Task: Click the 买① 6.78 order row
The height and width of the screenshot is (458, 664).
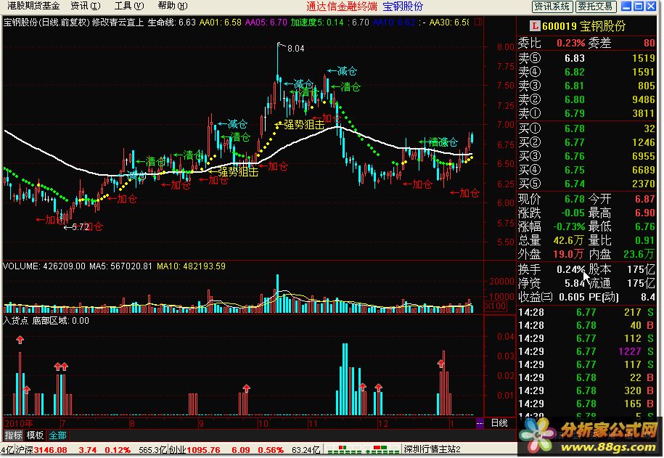Action: [586, 128]
